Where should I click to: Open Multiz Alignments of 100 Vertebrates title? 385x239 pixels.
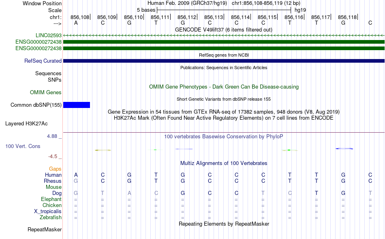[x=224, y=163]
